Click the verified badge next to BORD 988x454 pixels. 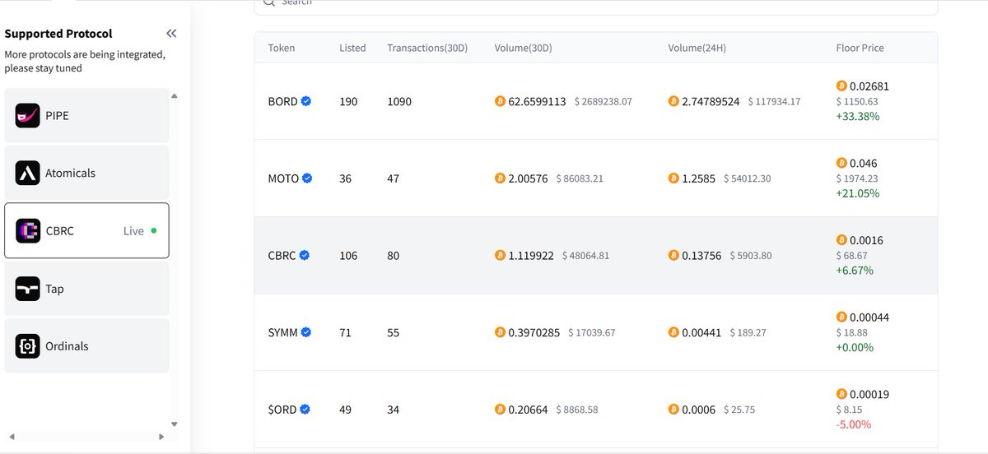click(x=306, y=101)
